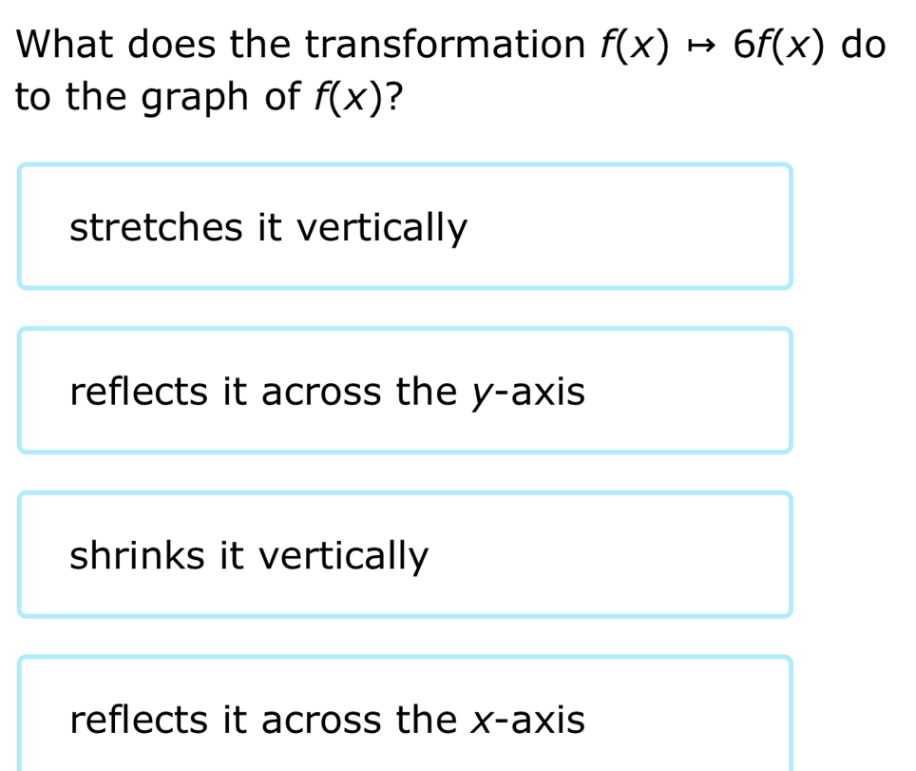
Task: Click the mapping arrow symbol in the question
Action: [x=702, y=45]
